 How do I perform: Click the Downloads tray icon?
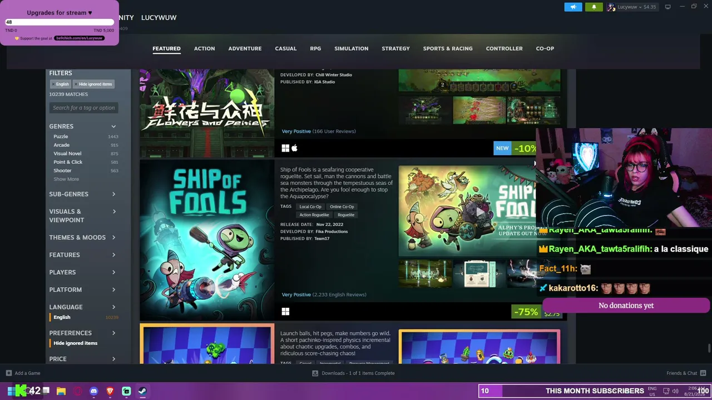315,373
